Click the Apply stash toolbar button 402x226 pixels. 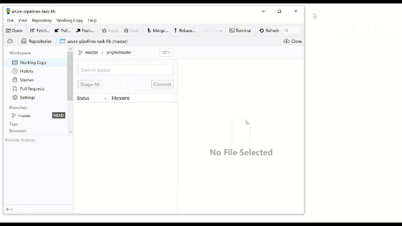click(x=111, y=30)
